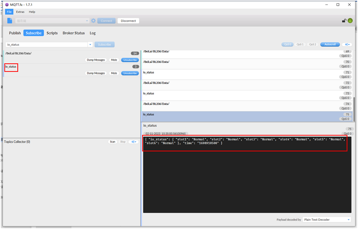Select message 70 from /BeiLai/BL206/Data/
This screenshot has width=358, height=229.
coord(247,64)
